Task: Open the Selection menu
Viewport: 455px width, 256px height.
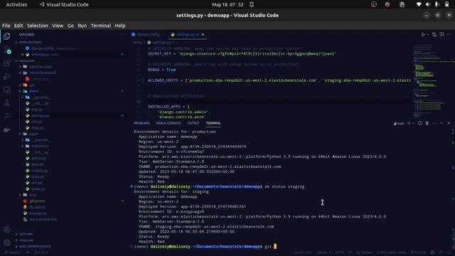Action: [x=38, y=26]
